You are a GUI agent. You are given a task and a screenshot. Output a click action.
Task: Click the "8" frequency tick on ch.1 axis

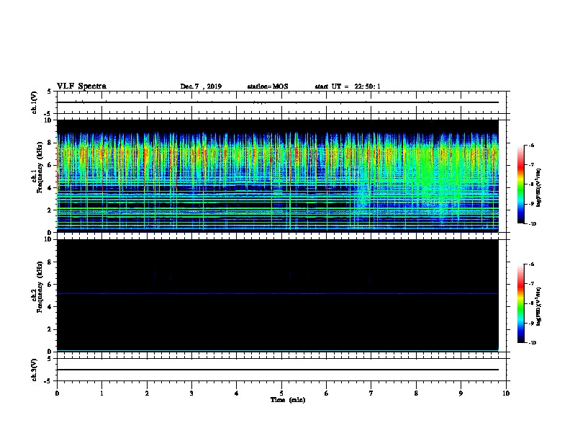click(x=50, y=143)
